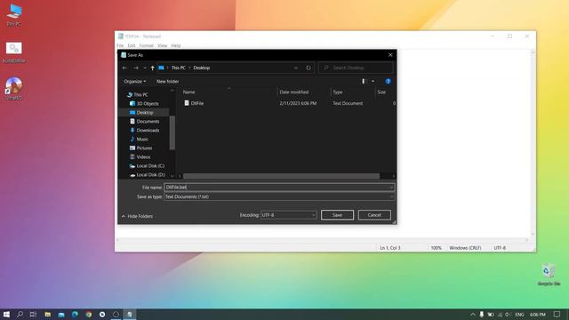Create a New folder
This screenshot has width=569, height=320.
pos(168,82)
